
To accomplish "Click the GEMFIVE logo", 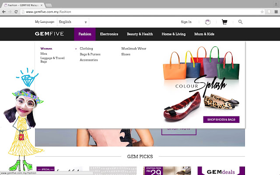I will pyautogui.click(x=49, y=34).
